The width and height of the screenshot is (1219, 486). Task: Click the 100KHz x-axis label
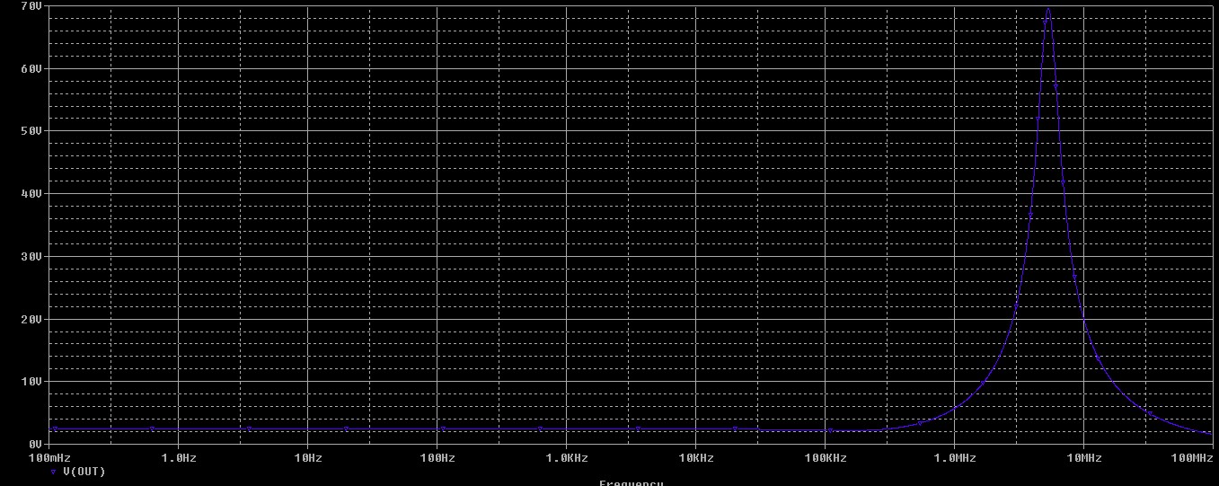pyautogui.click(x=826, y=458)
